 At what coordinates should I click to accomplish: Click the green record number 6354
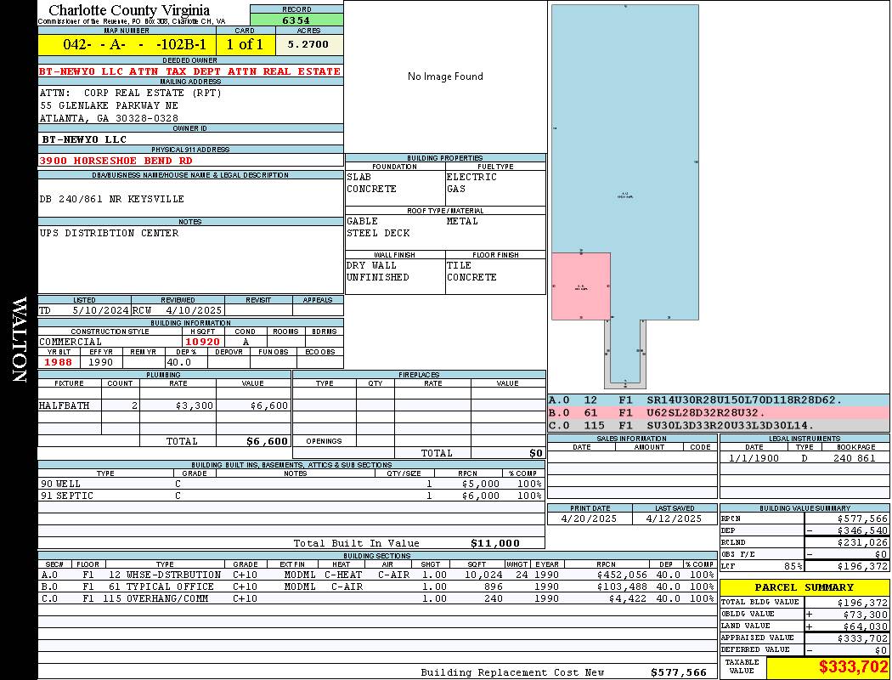tap(296, 20)
